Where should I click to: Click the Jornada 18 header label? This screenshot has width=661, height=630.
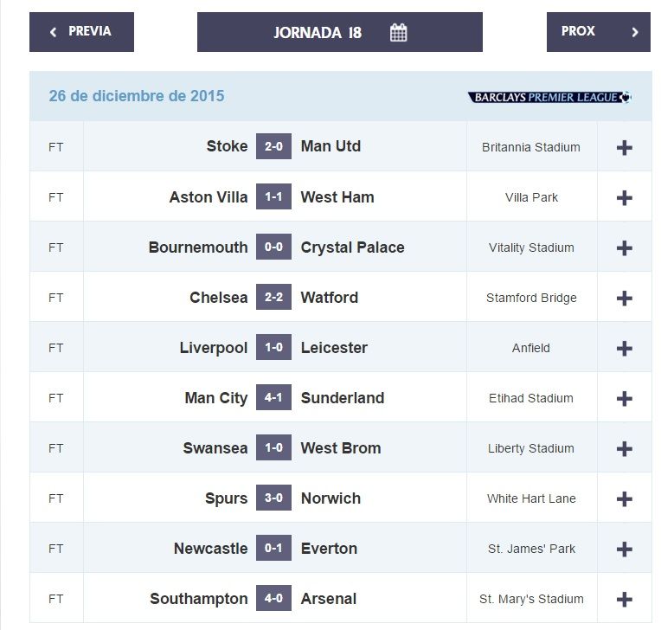[x=318, y=33]
